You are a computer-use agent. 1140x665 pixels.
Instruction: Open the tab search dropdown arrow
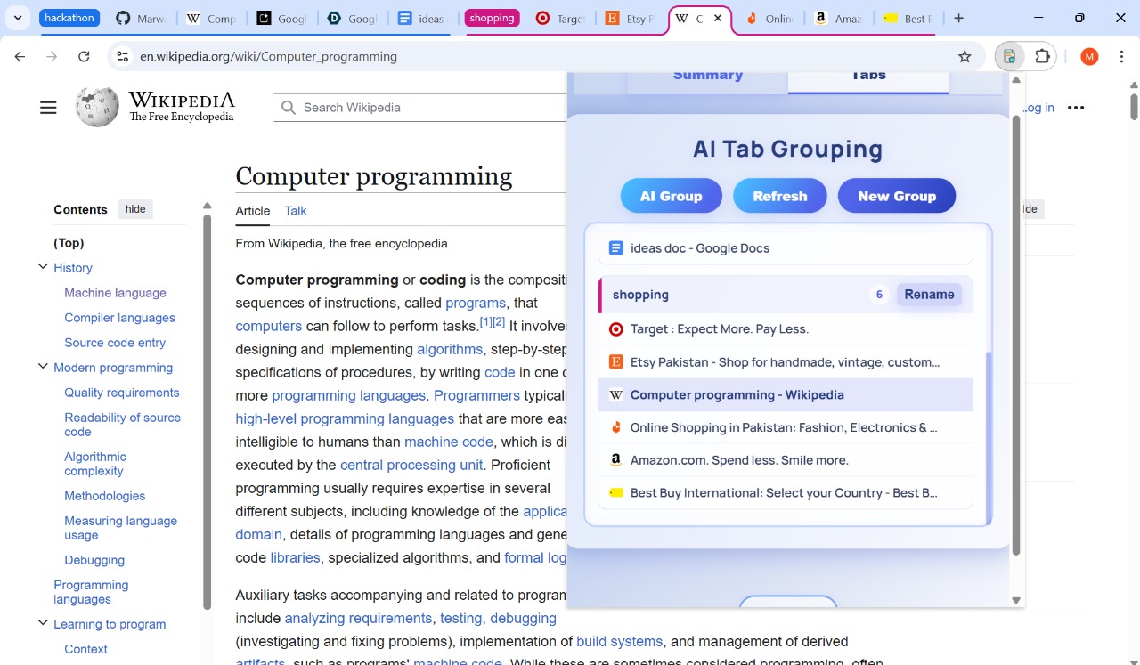(x=18, y=18)
